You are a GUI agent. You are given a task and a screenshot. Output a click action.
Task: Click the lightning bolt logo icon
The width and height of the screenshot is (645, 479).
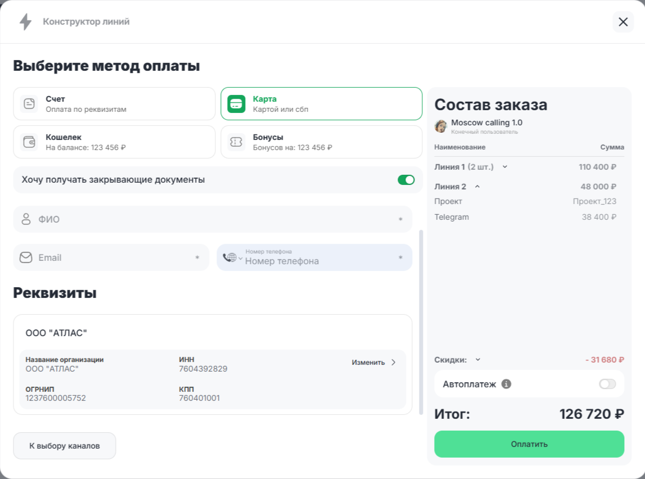coord(25,22)
